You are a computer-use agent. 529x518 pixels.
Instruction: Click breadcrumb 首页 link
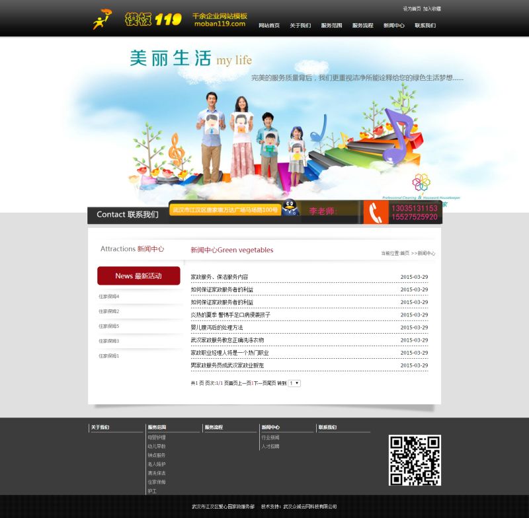pyautogui.click(x=405, y=253)
